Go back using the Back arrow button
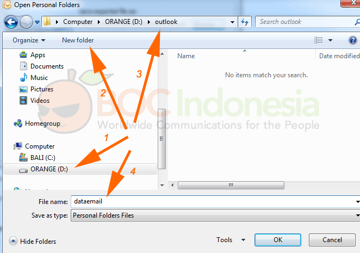 [x=11, y=22]
